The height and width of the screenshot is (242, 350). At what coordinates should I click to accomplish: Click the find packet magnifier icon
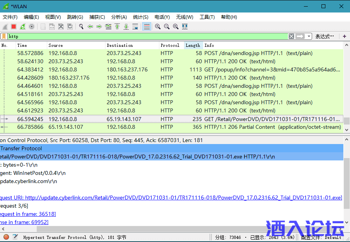coord(81,27)
